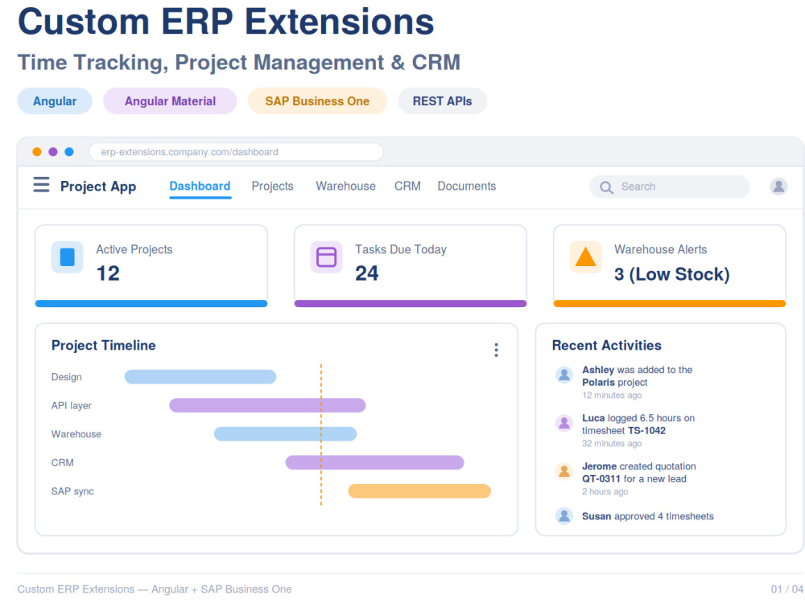Viewport: 805px width, 603px height.
Task: Click Luca's avatar in Recent Activities
Action: click(x=564, y=423)
